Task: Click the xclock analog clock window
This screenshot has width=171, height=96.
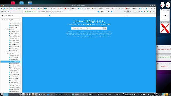Action: pos(165,16)
